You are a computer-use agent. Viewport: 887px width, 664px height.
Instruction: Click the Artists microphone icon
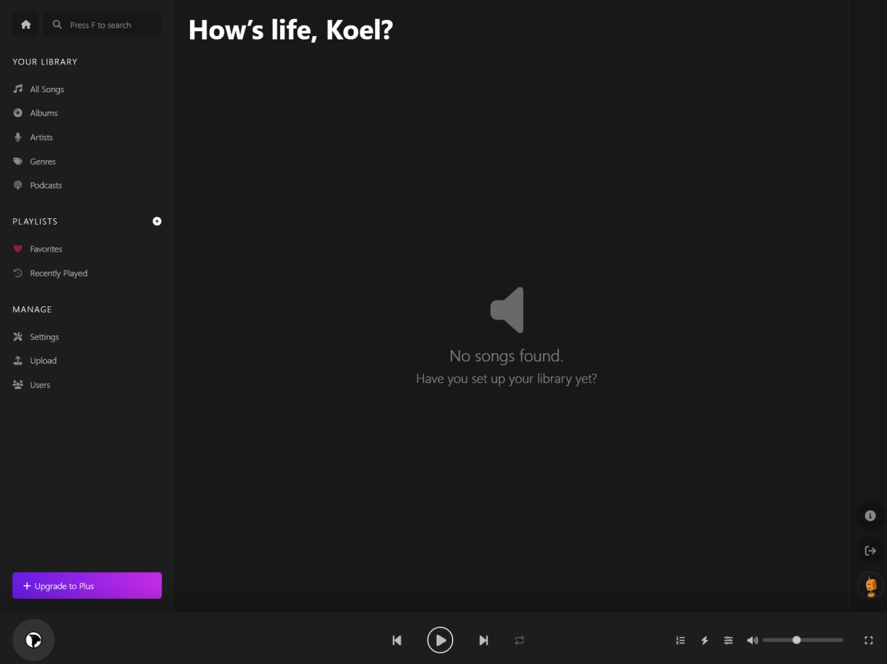point(18,137)
